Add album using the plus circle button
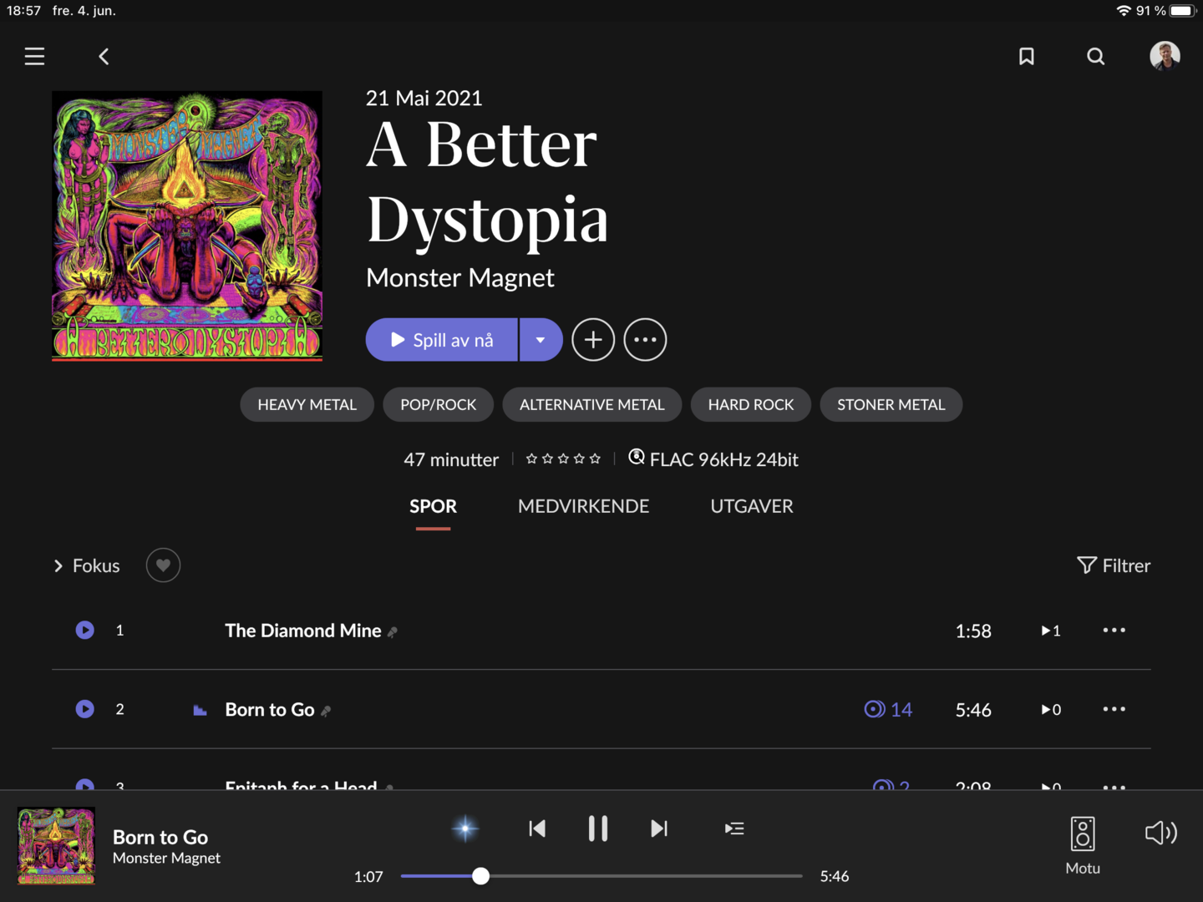 click(x=593, y=339)
